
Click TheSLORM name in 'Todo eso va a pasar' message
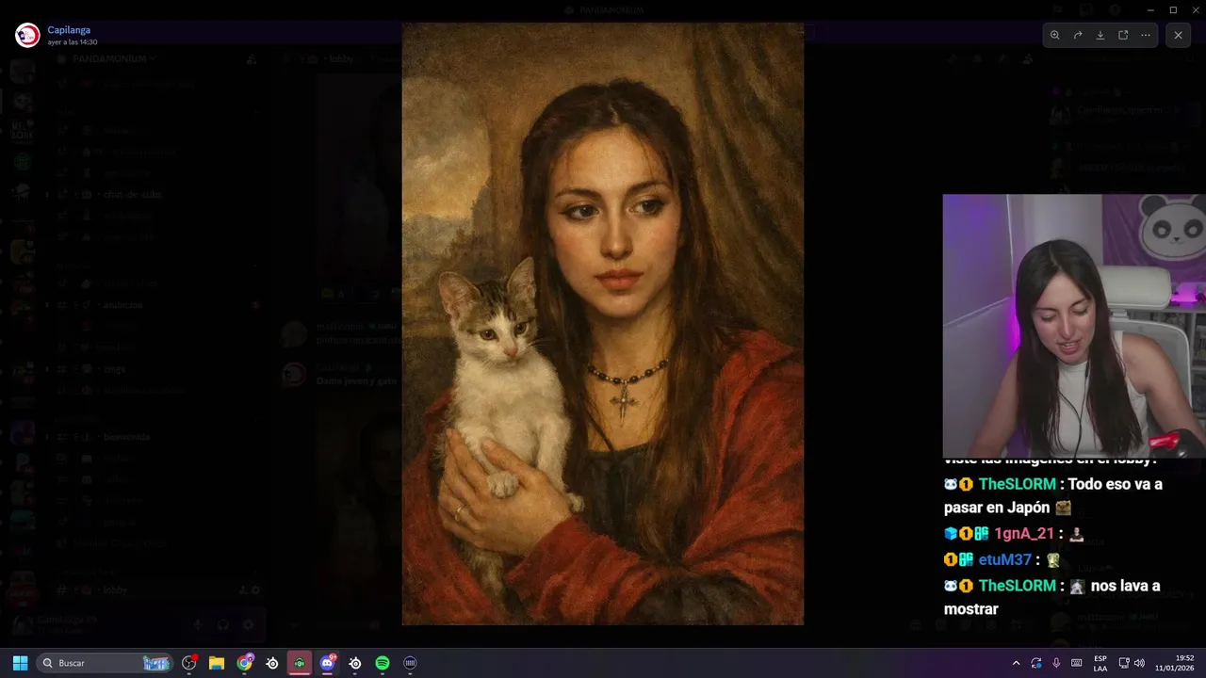point(1017,484)
